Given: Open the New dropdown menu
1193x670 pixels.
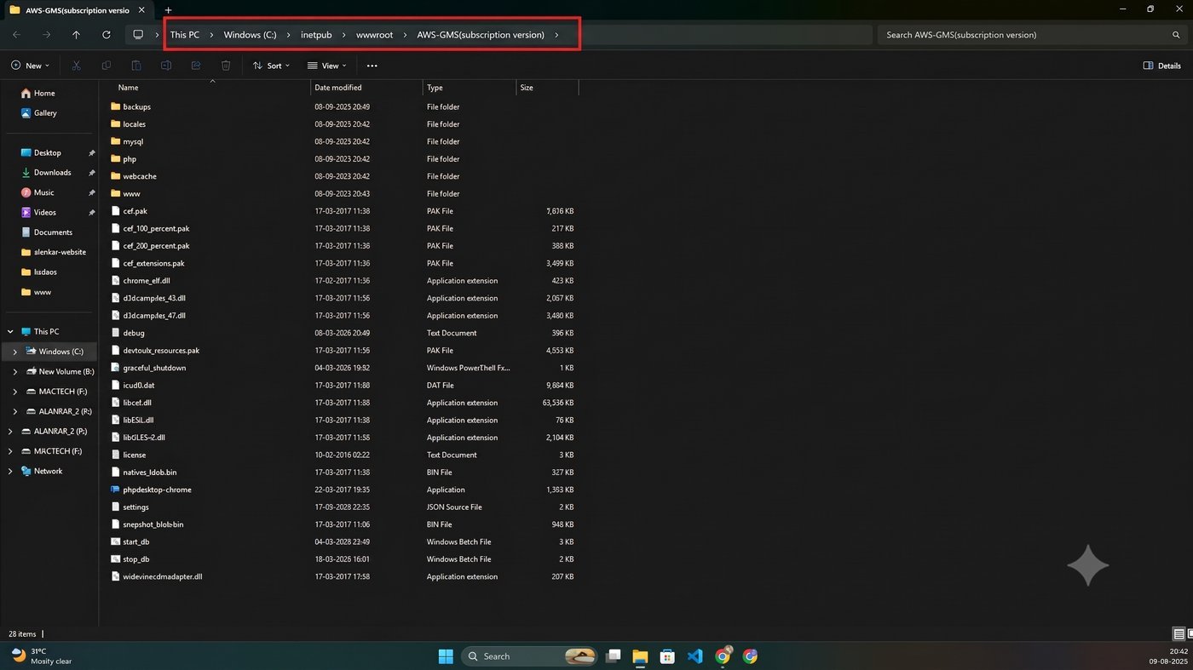Looking at the screenshot, I should coord(31,66).
